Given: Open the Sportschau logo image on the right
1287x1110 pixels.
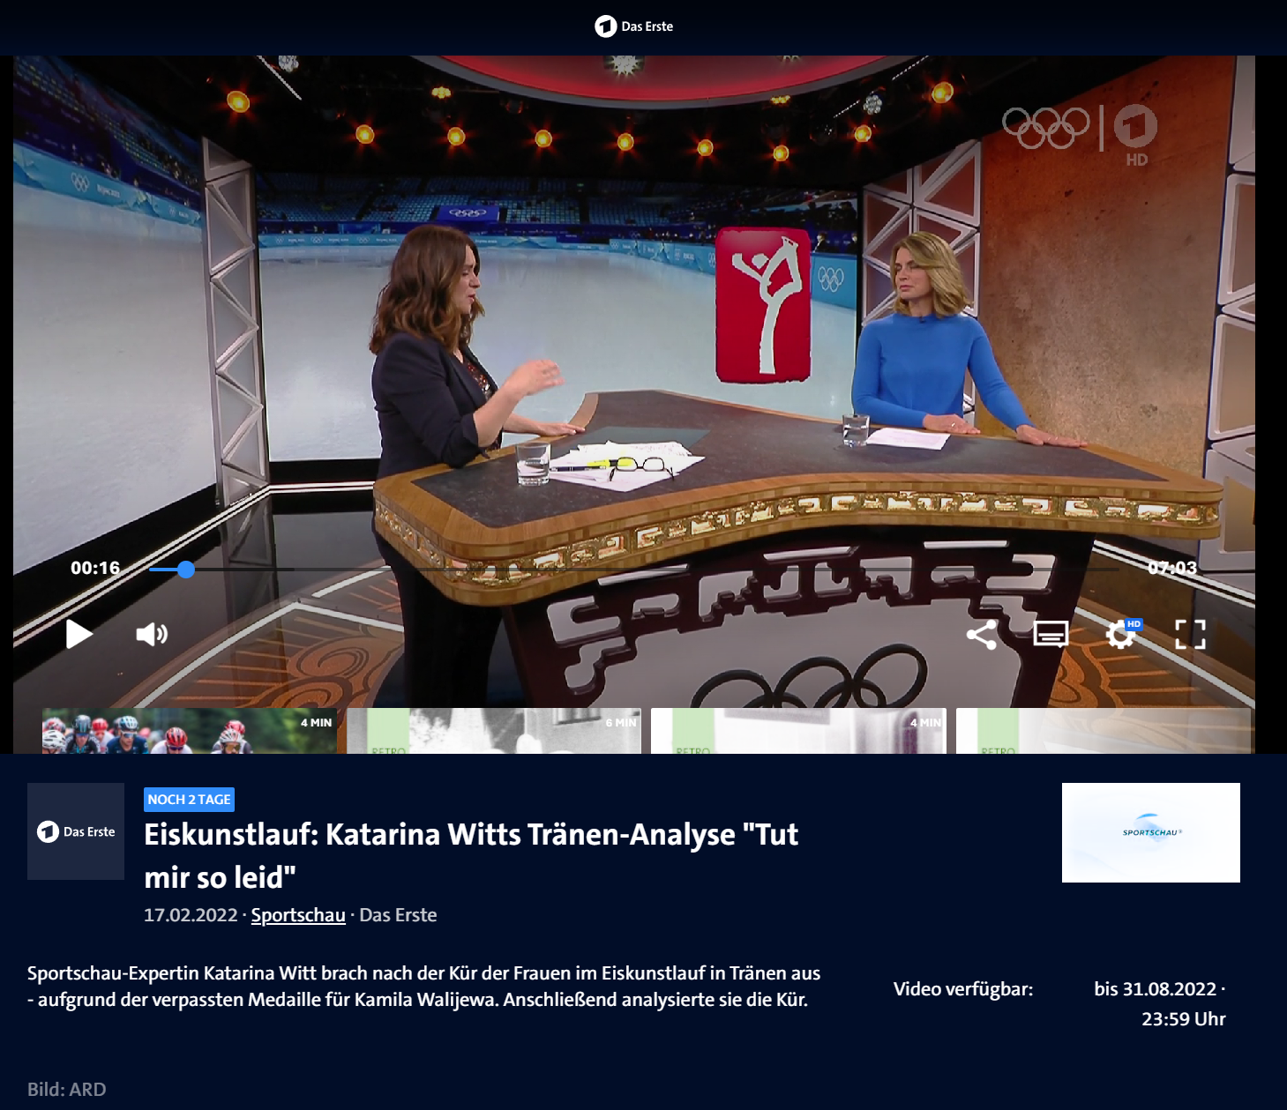Looking at the screenshot, I should coord(1150,832).
